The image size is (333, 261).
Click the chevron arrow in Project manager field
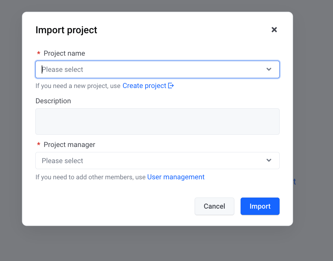[x=269, y=160]
